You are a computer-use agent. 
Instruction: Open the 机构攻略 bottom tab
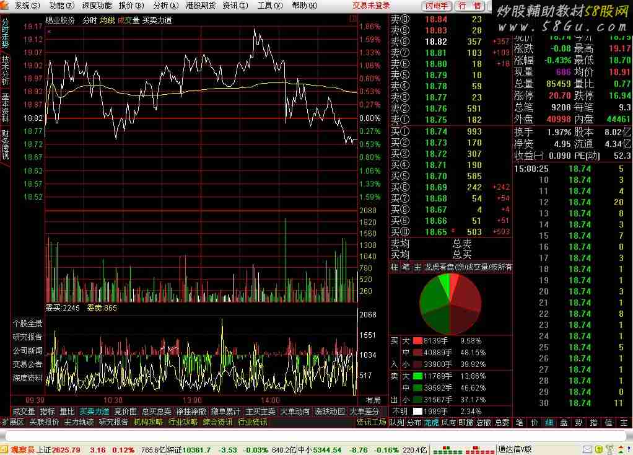coord(148,422)
